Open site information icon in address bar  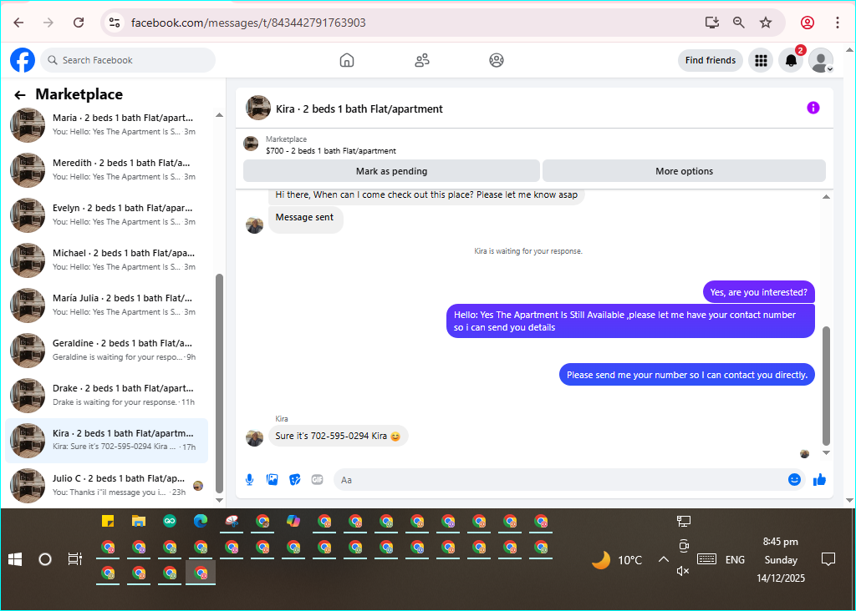click(x=114, y=23)
